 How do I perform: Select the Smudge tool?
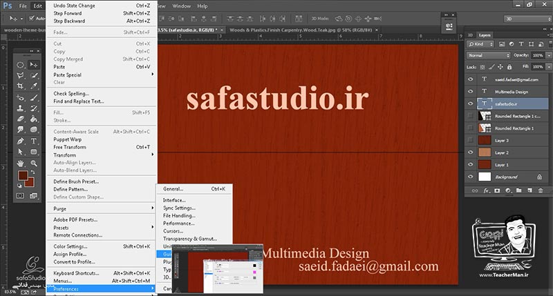pyautogui.click(x=21, y=130)
